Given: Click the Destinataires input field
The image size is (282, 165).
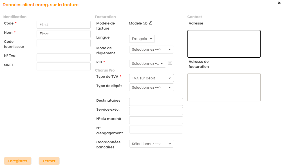Looking at the screenshot, I should [156, 102].
